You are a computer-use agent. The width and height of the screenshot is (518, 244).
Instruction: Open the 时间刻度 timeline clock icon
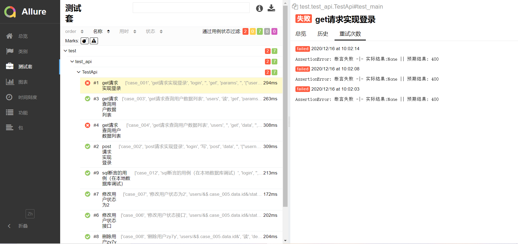(9, 97)
